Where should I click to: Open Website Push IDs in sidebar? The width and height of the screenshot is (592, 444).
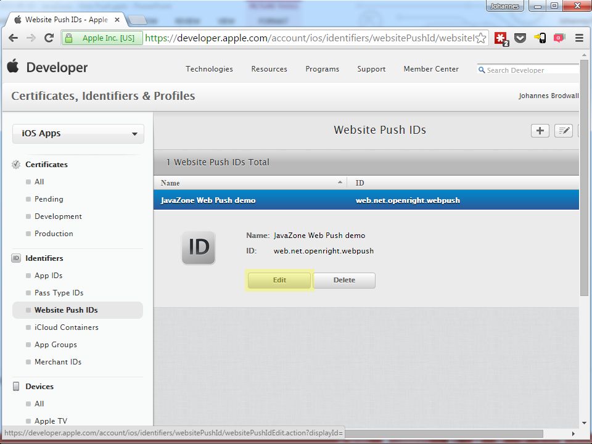pyautogui.click(x=78, y=310)
